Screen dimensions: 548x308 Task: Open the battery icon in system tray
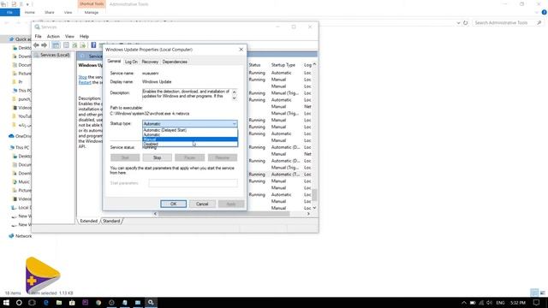click(x=473, y=303)
